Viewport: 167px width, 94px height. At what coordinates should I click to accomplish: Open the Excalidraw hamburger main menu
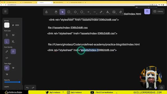point(5,11)
